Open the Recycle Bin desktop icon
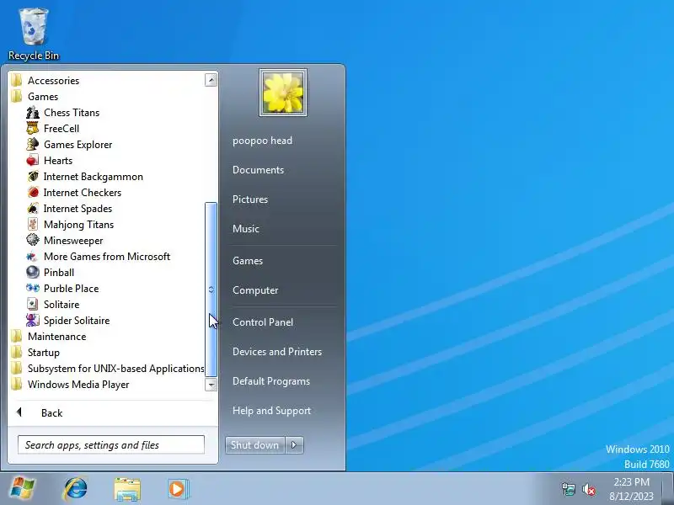This screenshot has width=674, height=505. (34, 34)
